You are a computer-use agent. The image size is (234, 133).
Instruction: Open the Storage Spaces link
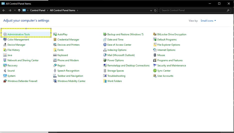(x=116, y=71)
